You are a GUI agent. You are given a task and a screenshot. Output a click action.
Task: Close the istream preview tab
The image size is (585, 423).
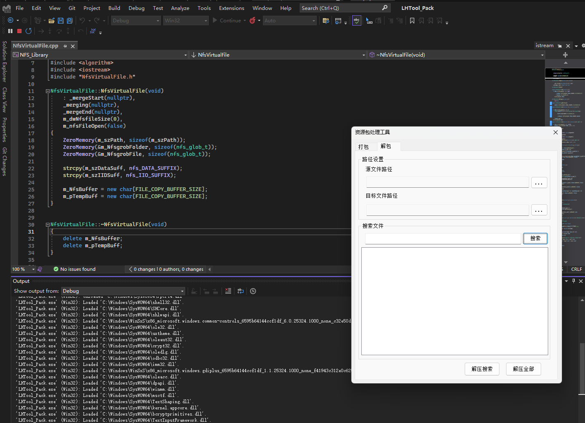(568, 46)
